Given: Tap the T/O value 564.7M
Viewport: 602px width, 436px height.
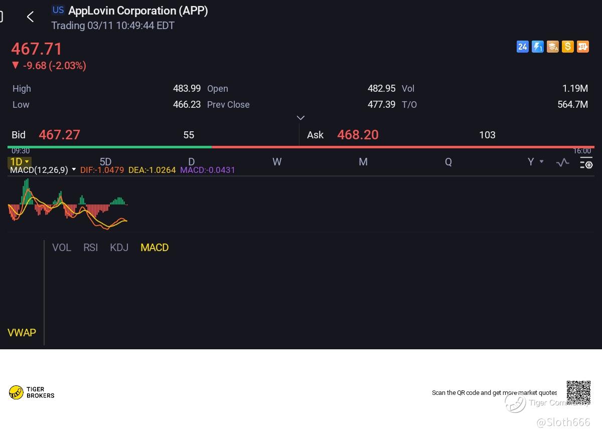Looking at the screenshot, I should (572, 104).
